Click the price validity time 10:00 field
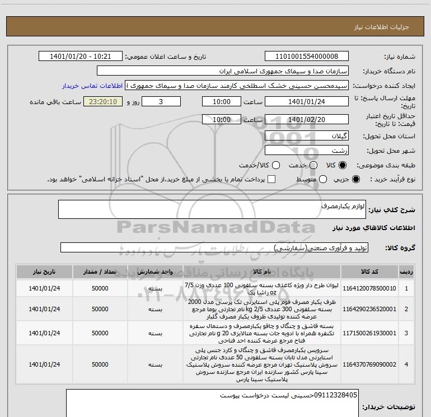431x417 pixels. [x=222, y=119]
